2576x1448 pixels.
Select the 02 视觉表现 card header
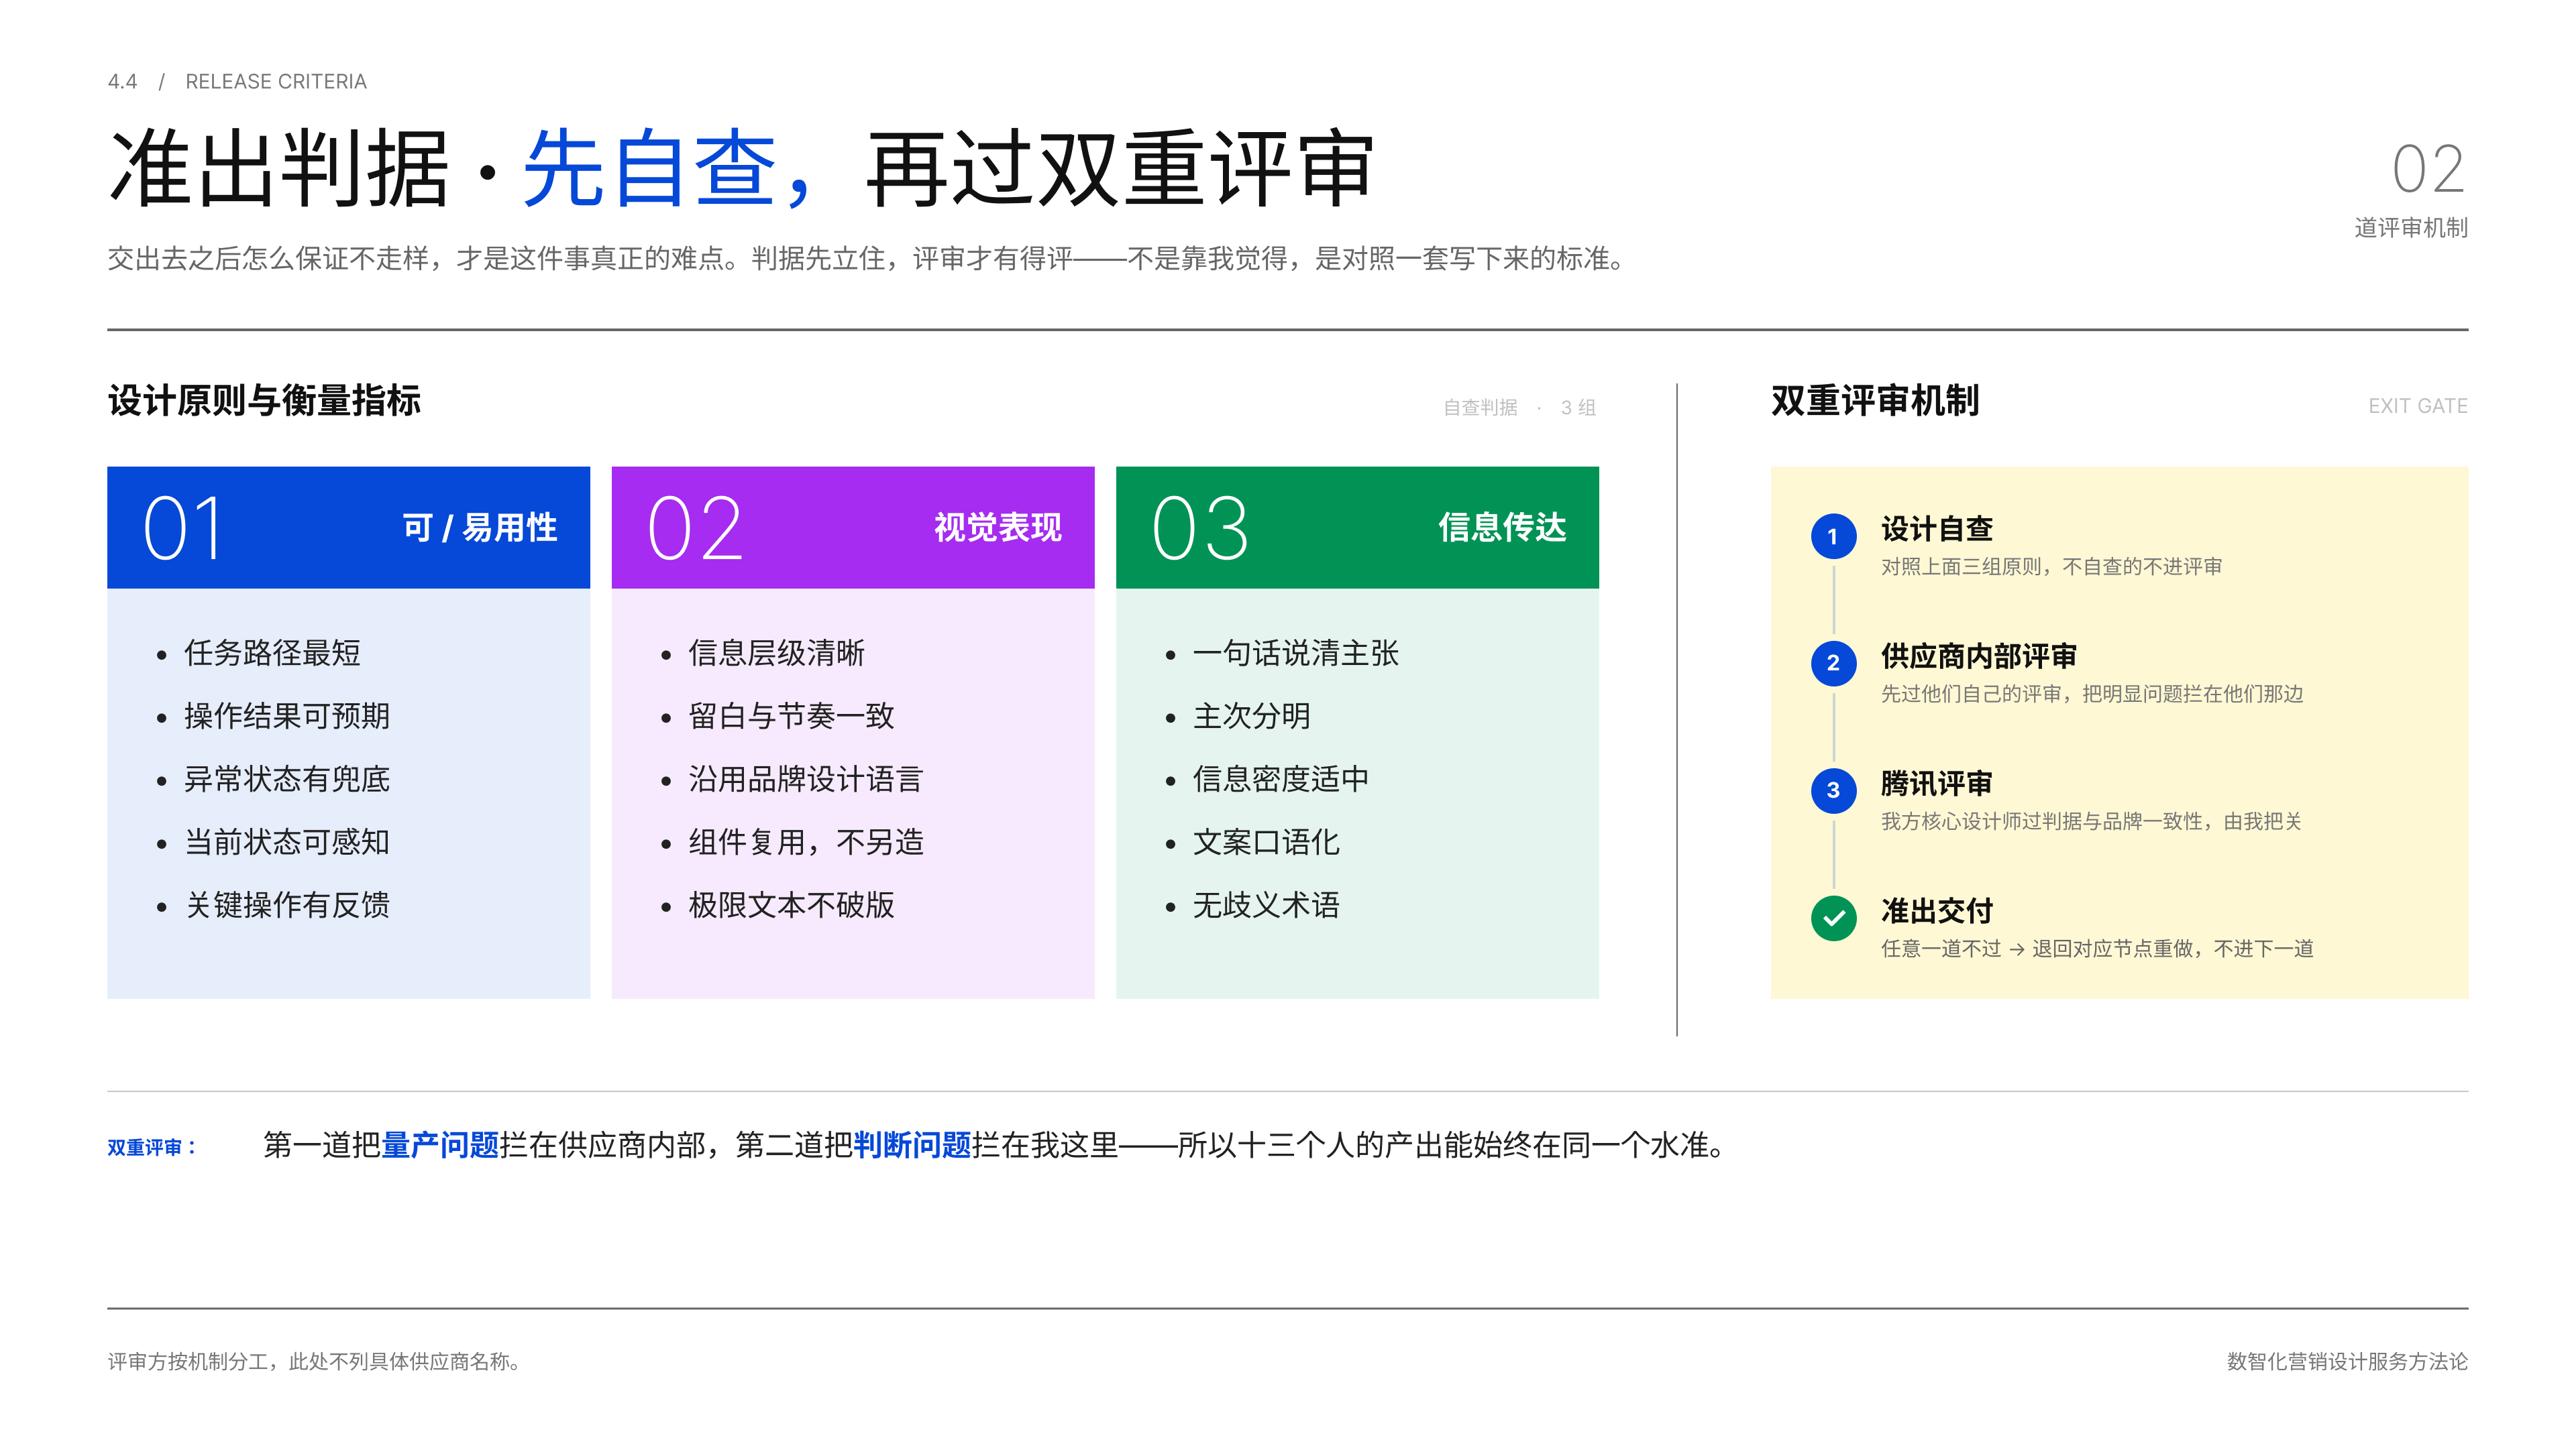[852, 528]
